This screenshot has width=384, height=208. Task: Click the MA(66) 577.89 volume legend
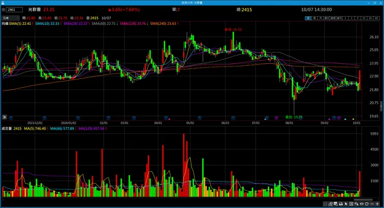click(62, 129)
